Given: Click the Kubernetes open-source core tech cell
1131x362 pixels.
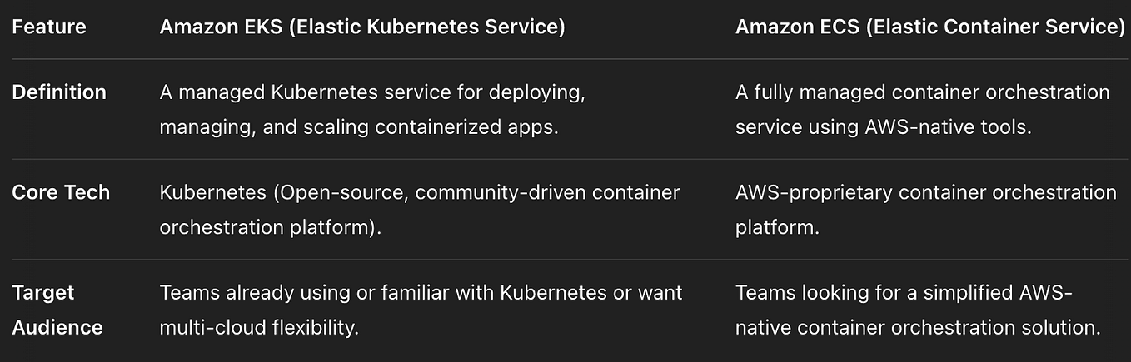Looking at the screenshot, I should pos(419,209).
